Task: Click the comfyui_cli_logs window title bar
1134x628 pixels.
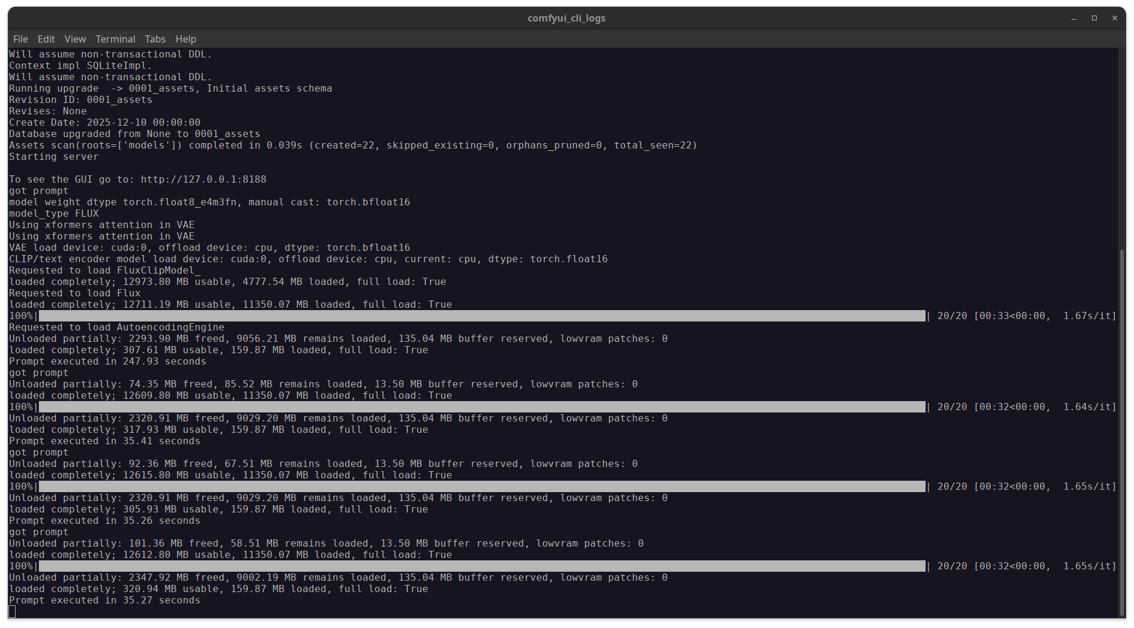Action: [x=567, y=18]
